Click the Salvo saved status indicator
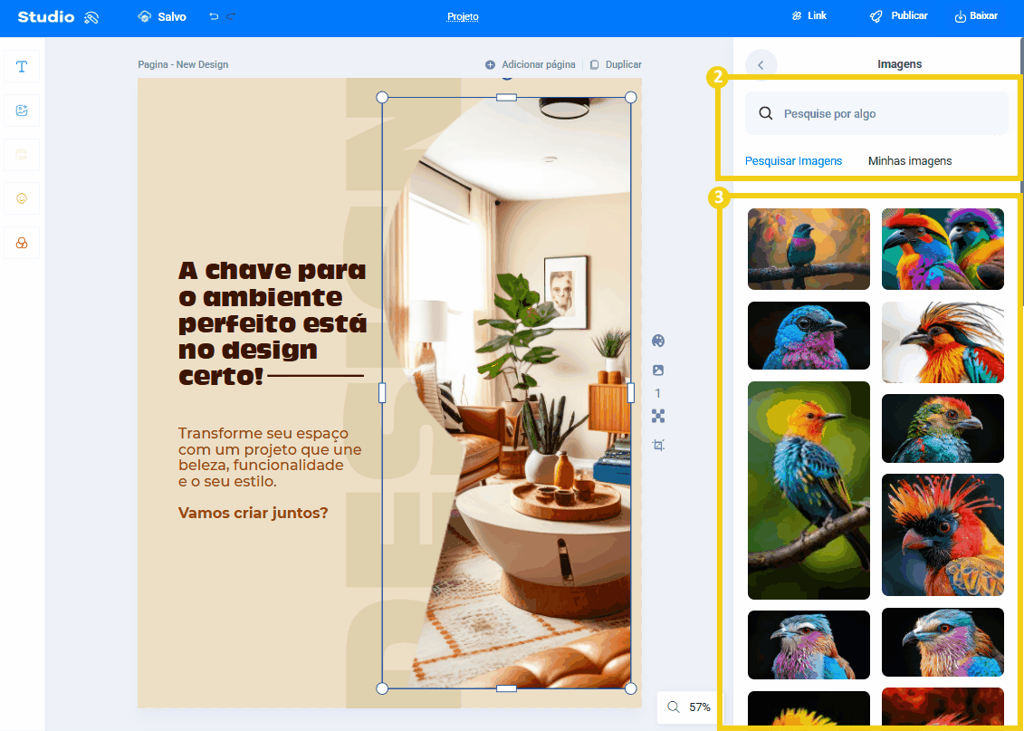This screenshot has width=1024, height=731. [162, 17]
